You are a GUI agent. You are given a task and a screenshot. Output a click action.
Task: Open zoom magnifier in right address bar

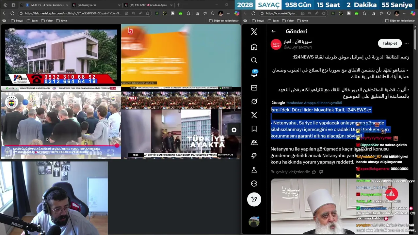[x=309, y=13]
